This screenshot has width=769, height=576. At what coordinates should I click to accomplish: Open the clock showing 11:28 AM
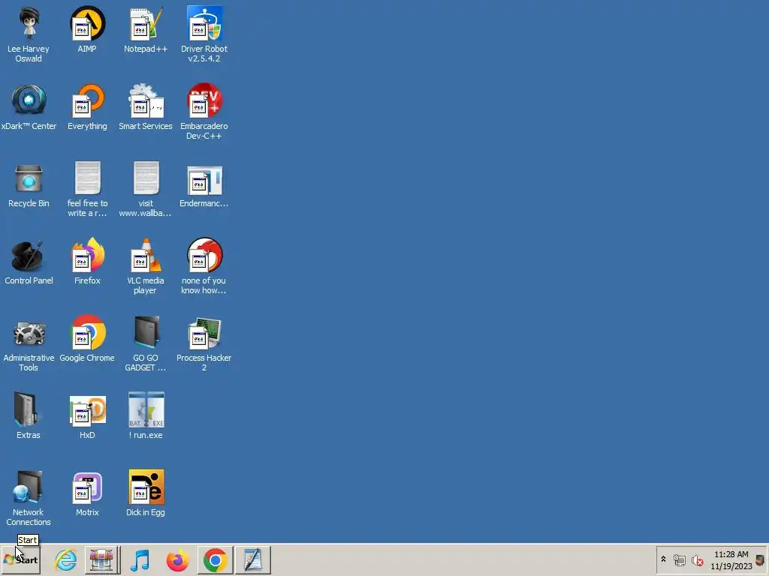pos(731,560)
